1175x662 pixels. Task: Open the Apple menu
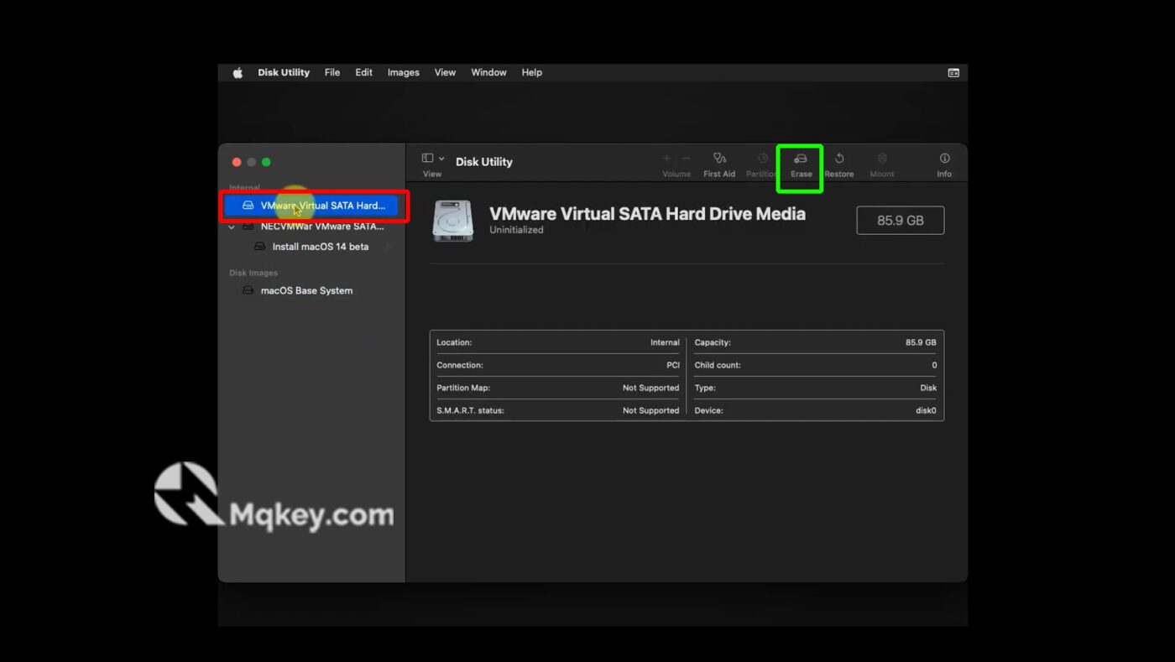[238, 73]
